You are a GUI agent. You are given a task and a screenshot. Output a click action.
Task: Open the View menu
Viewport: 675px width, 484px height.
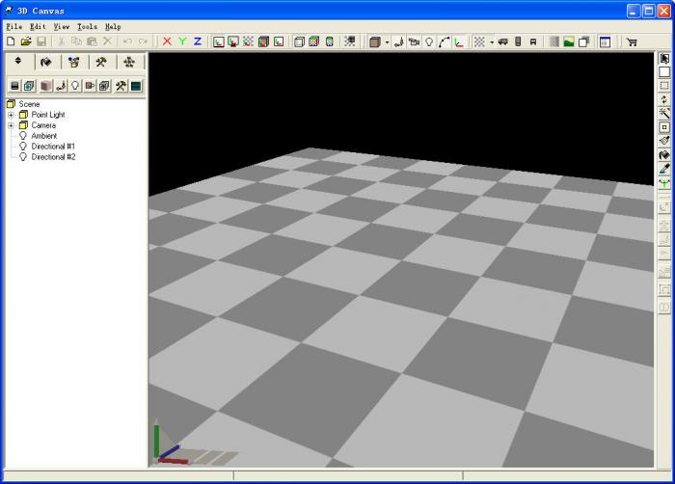(62, 27)
